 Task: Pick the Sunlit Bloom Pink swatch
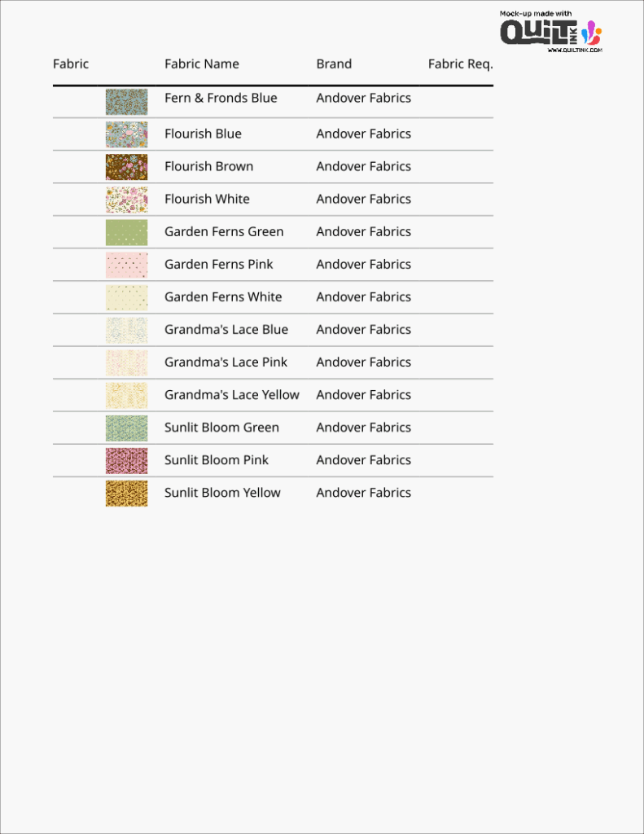pos(126,460)
